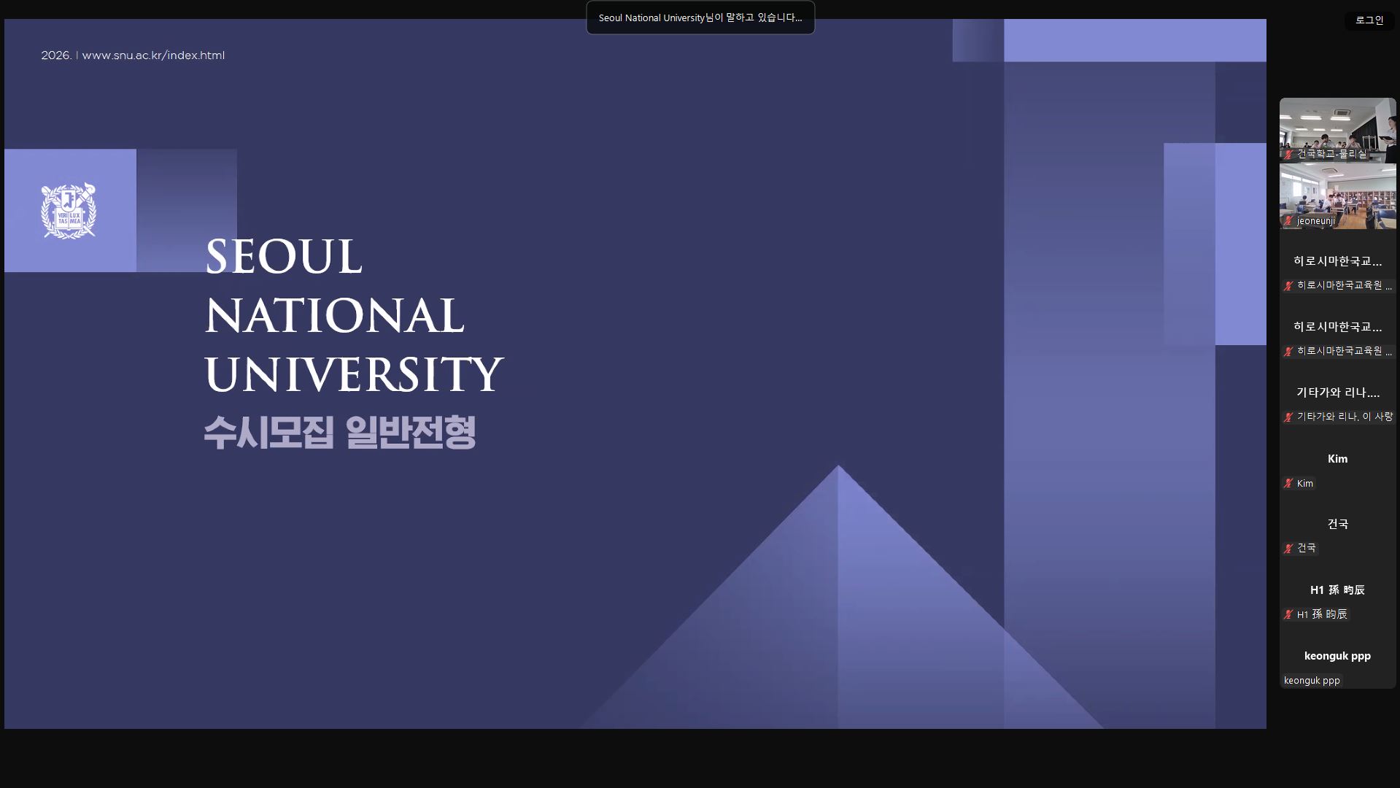Click the SNU emblem logo on slide
The height and width of the screenshot is (788, 1400).
coord(69,210)
